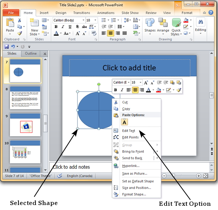The image size is (218, 210).
Task: Click mini toolbar Shape Fill color swatch
Action: point(159,90)
